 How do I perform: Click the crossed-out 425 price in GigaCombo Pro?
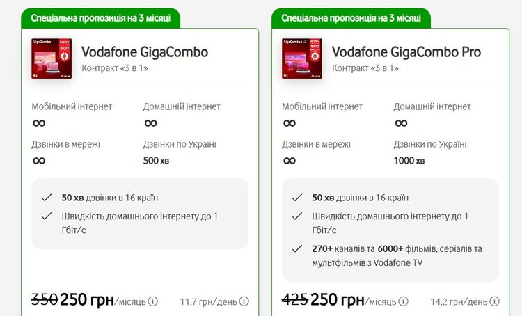[x=295, y=300]
